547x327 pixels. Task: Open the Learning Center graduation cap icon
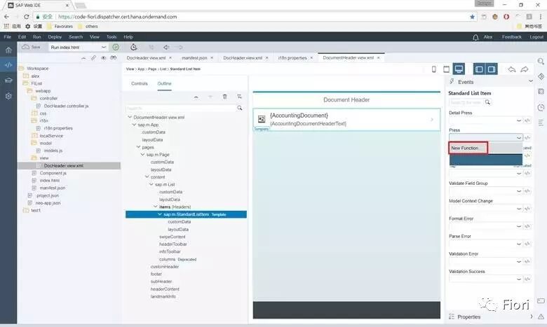click(x=8, y=81)
